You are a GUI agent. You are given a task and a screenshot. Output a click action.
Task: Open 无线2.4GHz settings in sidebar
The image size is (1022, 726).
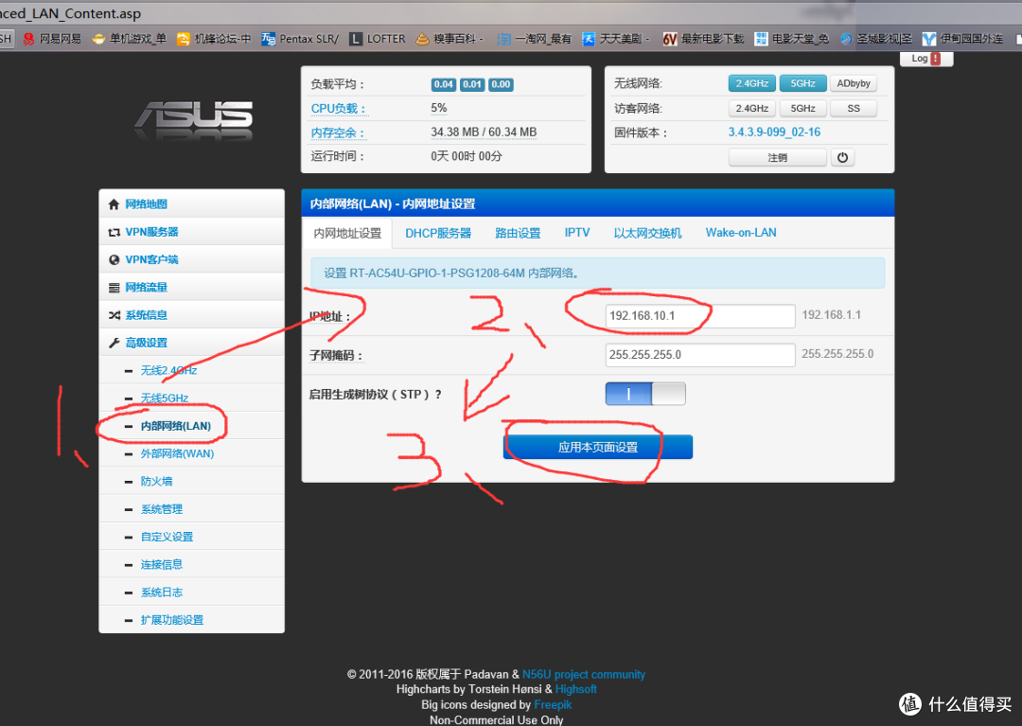pyautogui.click(x=168, y=371)
